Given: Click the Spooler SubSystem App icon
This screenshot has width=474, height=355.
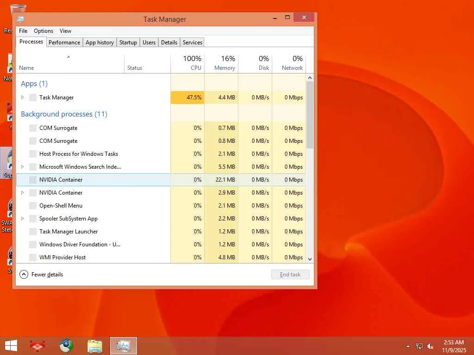Looking at the screenshot, I should pos(33,219).
